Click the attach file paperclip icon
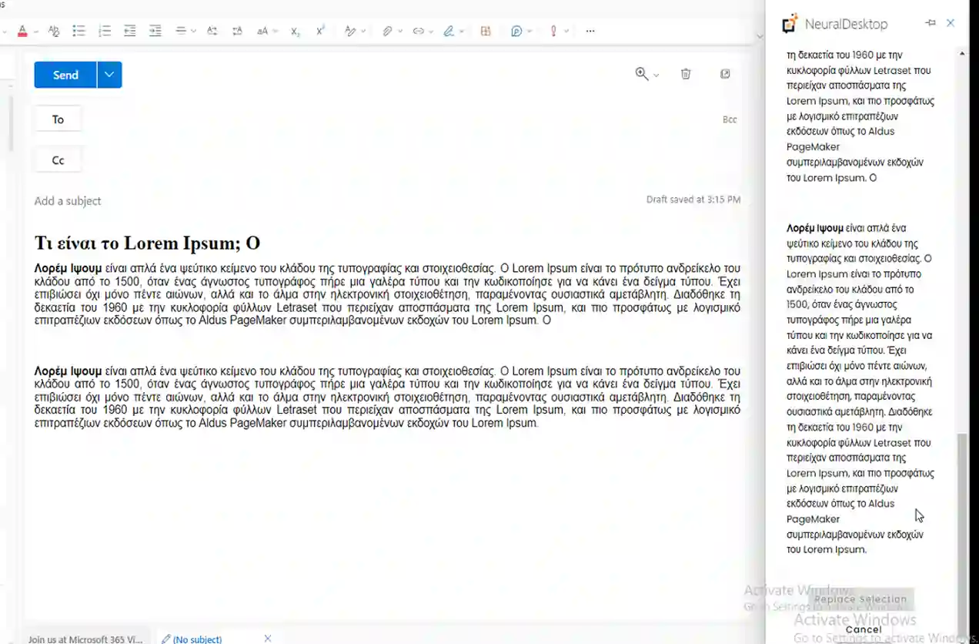Viewport: 979px width, 644px height. (x=388, y=32)
